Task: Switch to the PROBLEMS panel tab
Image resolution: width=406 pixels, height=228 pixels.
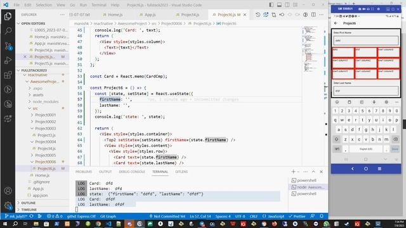Action: click(83, 172)
